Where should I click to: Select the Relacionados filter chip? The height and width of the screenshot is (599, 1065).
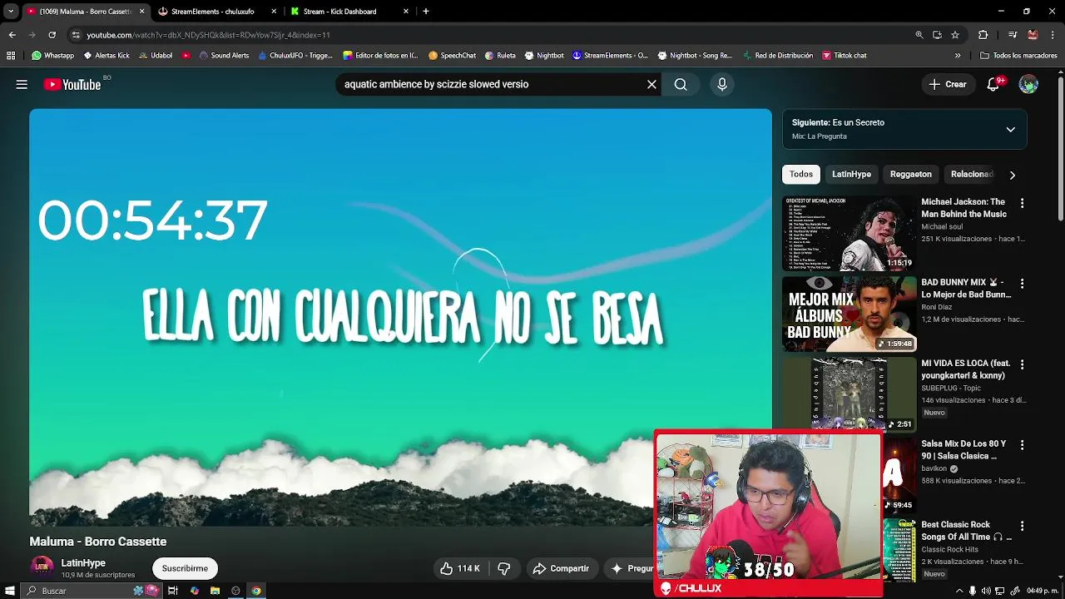pos(972,174)
